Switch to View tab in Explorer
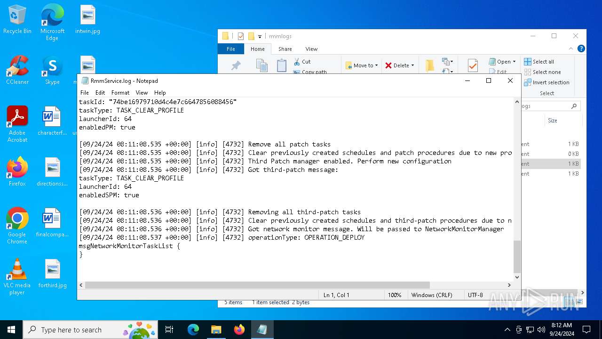The height and width of the screenshot is (339, 602). point(311,49)
